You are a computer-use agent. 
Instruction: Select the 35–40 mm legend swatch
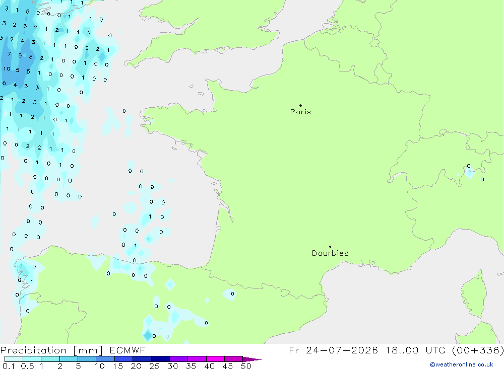[x=197, y=359]
